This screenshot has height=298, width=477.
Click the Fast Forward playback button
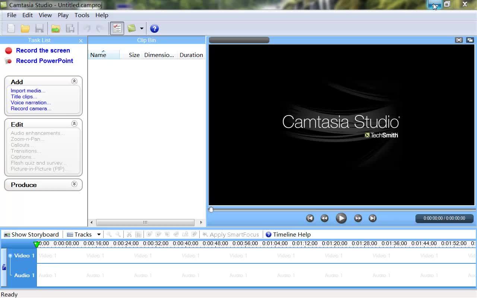coord(358,218)
